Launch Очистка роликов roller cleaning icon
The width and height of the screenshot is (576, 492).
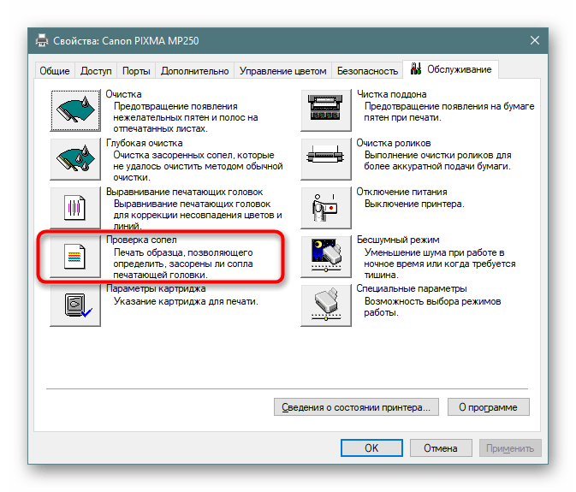326,158
